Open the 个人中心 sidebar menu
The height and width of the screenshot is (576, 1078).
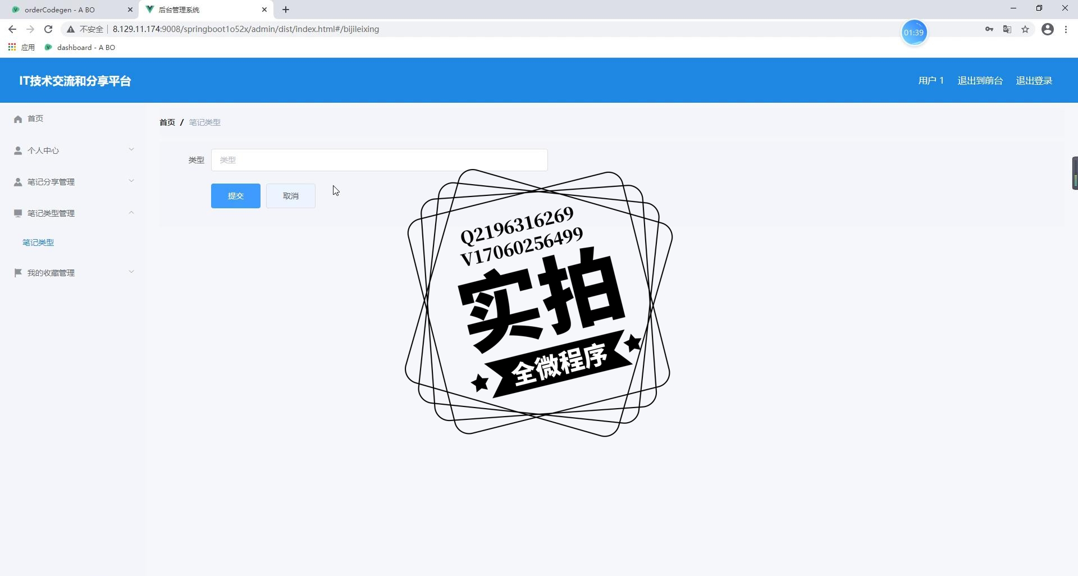[x=73, y=150]
